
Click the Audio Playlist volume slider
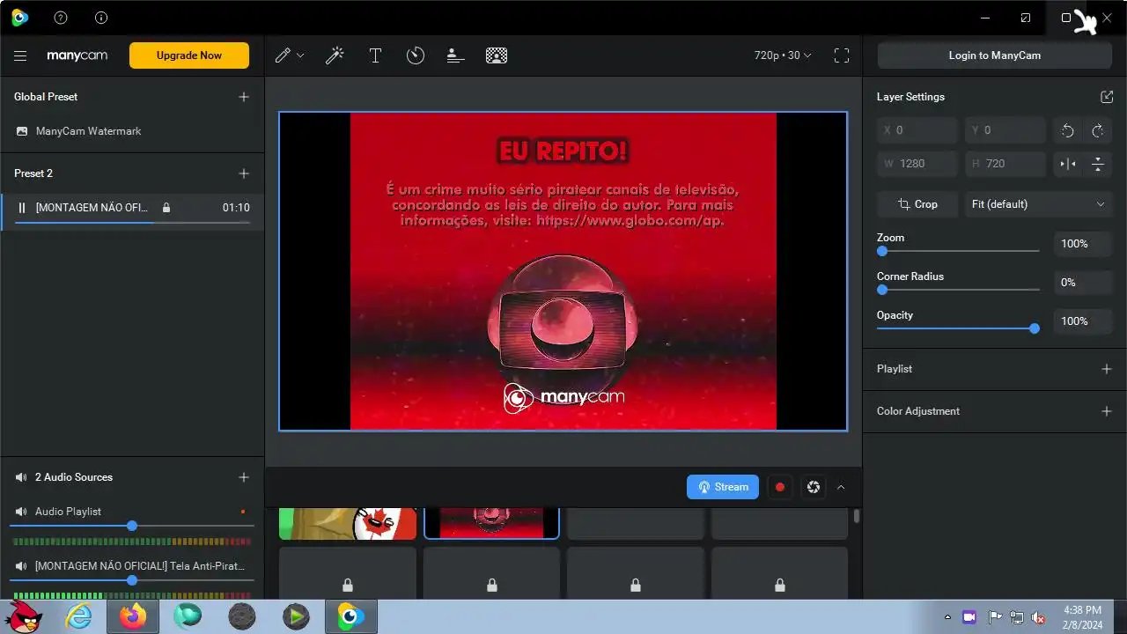(132, 526)
